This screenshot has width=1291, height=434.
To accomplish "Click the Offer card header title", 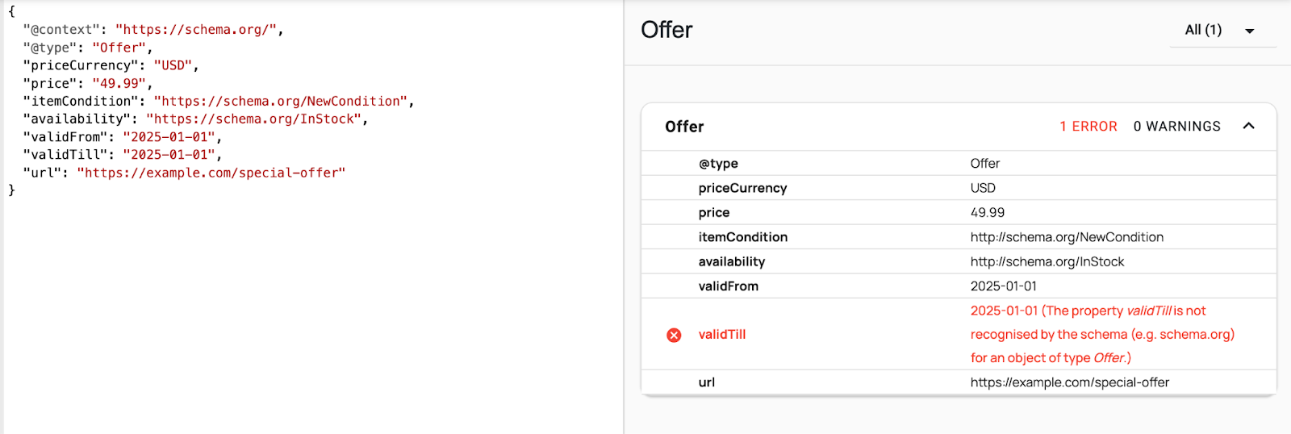I will (x=684, y=127).
